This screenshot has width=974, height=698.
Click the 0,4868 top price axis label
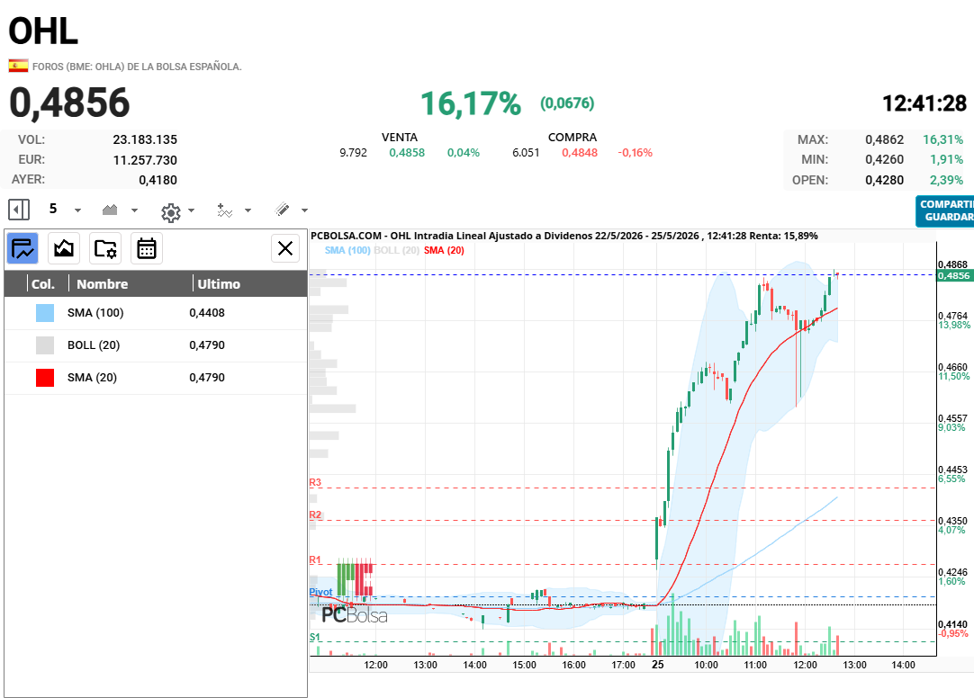[x=953, y=264]
